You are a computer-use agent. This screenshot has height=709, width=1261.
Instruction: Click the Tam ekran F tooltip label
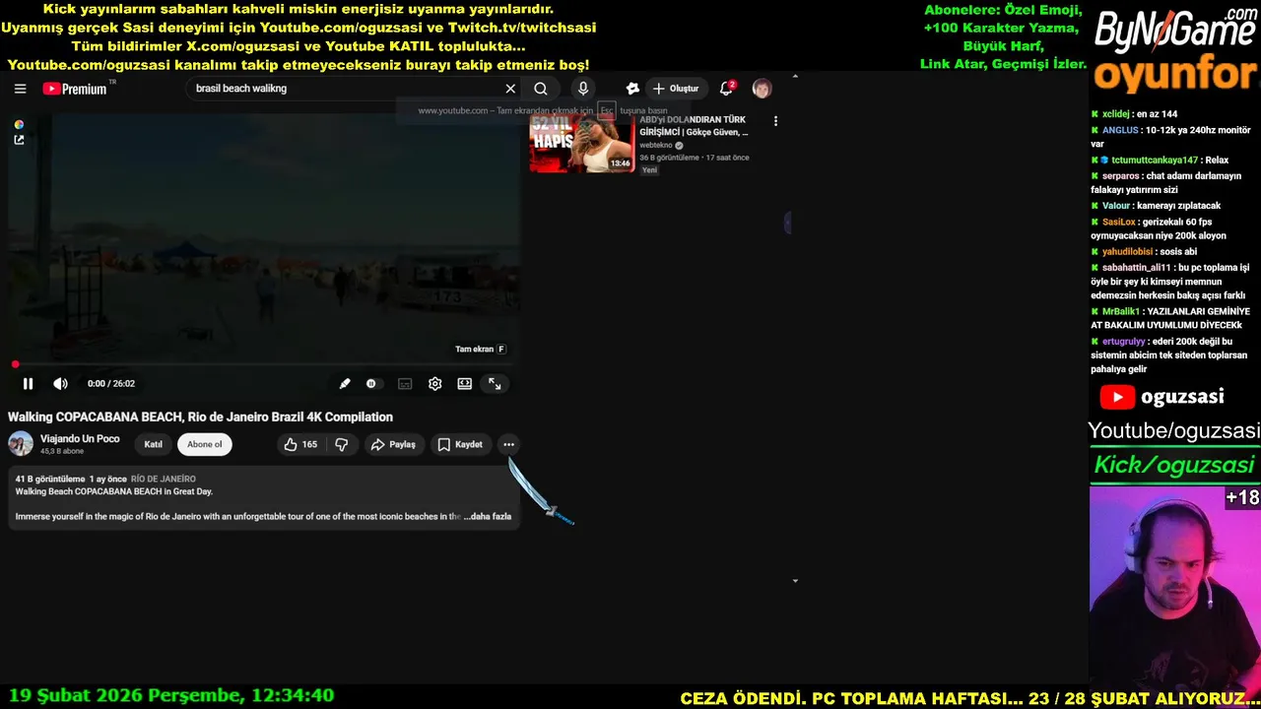point(481,349)
